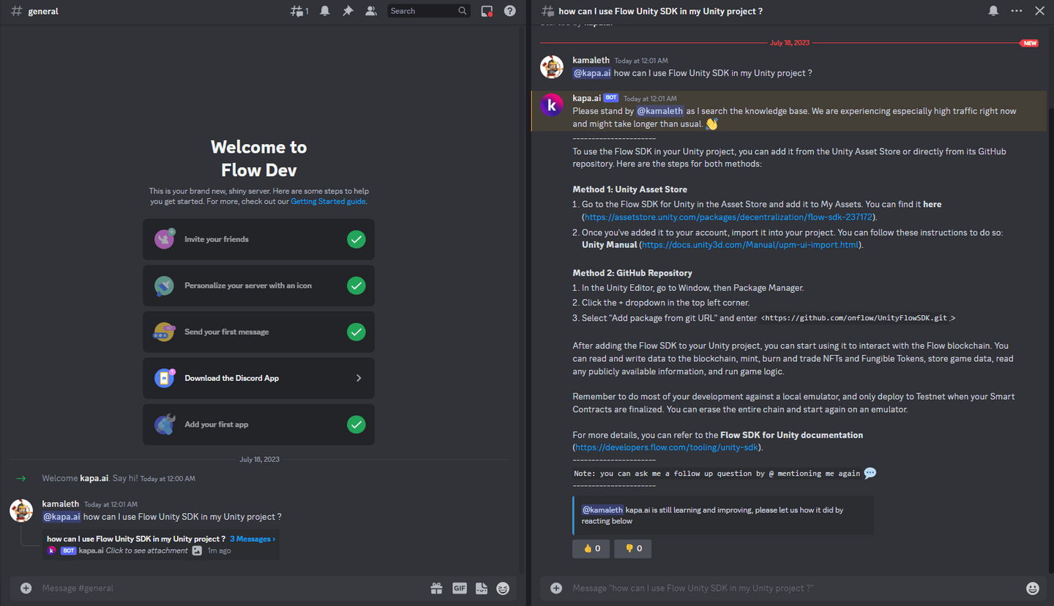Open notification settings bell in general header
The width and height of the screenshot is (1054, 606).
tap(324, 11)
